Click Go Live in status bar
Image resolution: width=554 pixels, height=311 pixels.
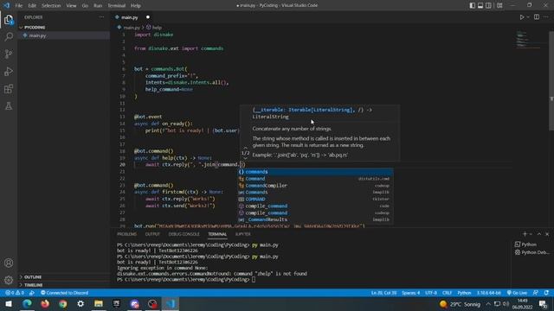tap(518, 293)
